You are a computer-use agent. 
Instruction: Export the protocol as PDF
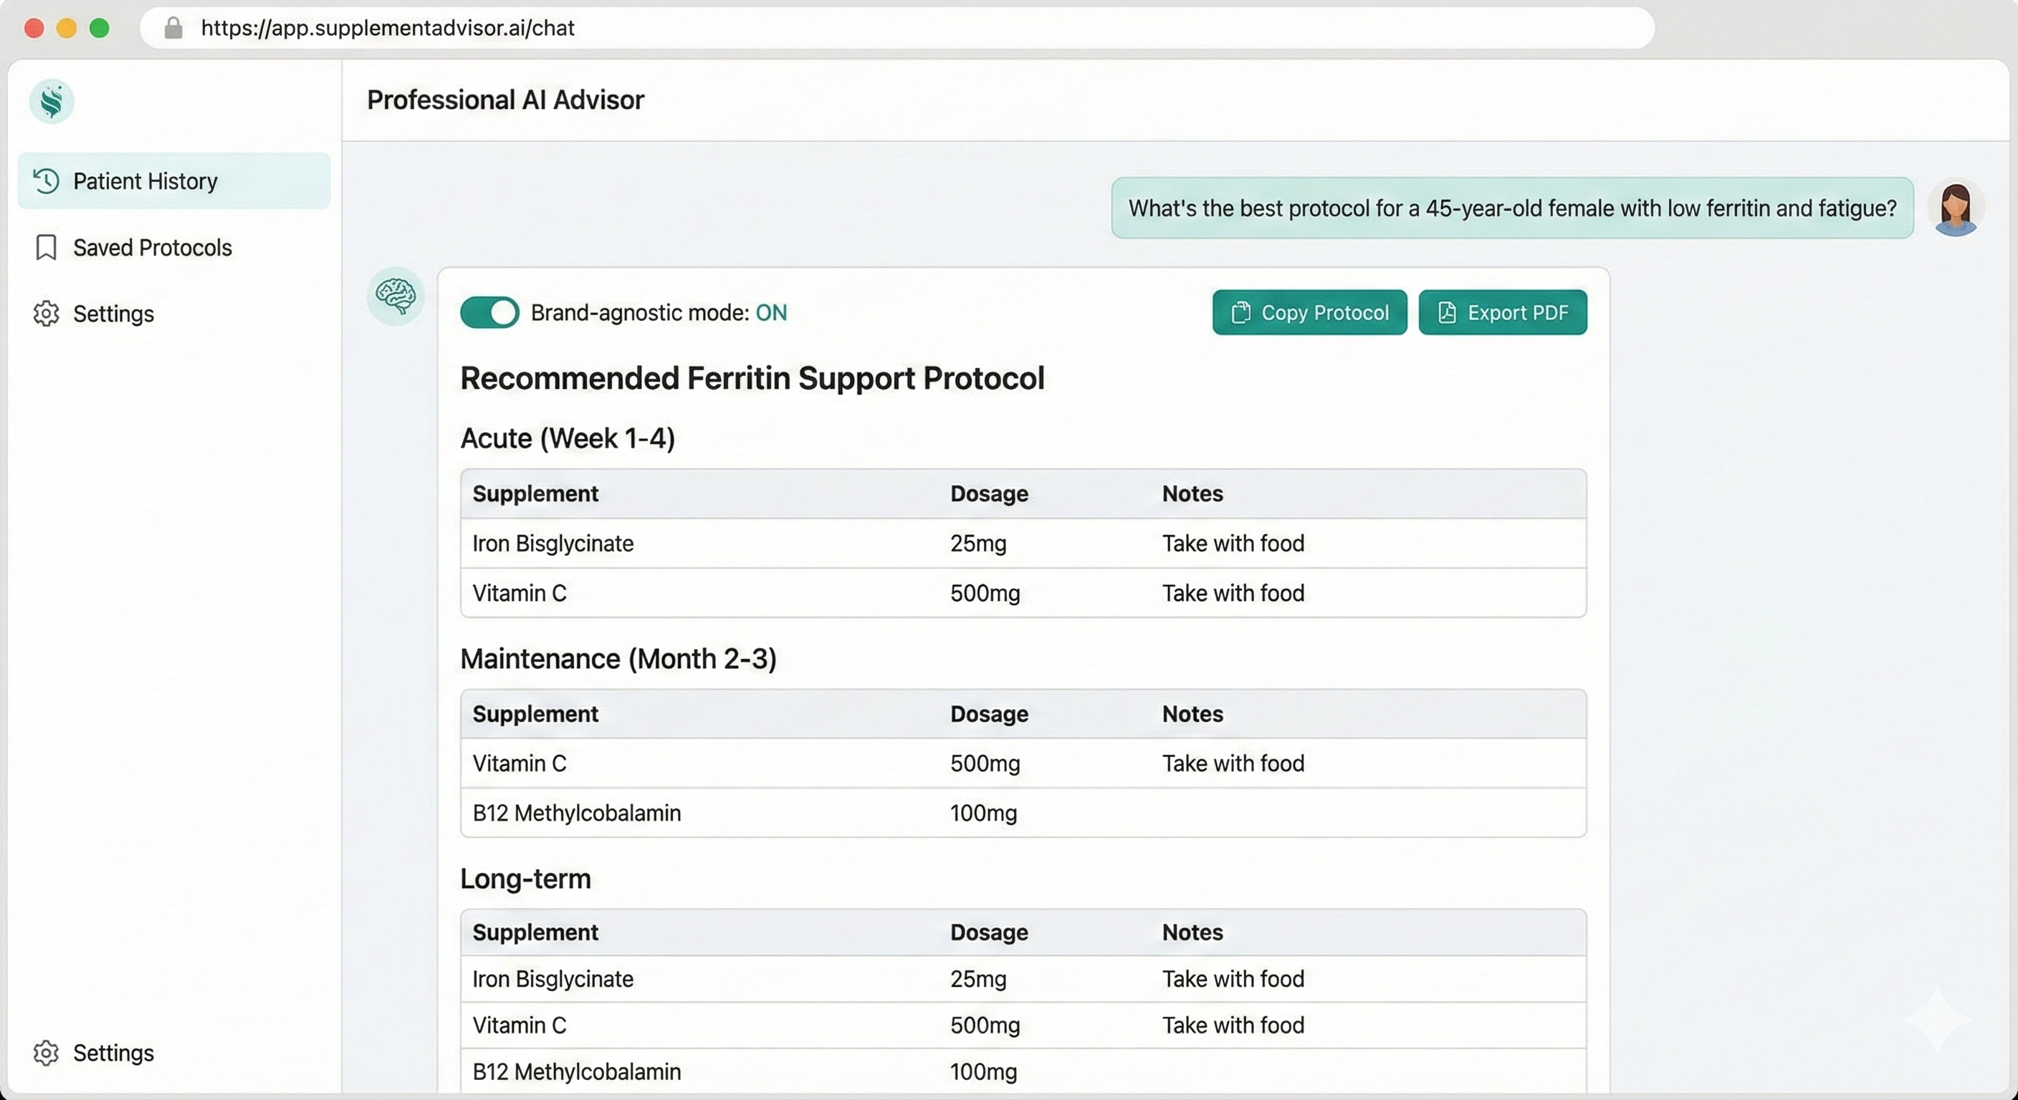click(1503, 312)
